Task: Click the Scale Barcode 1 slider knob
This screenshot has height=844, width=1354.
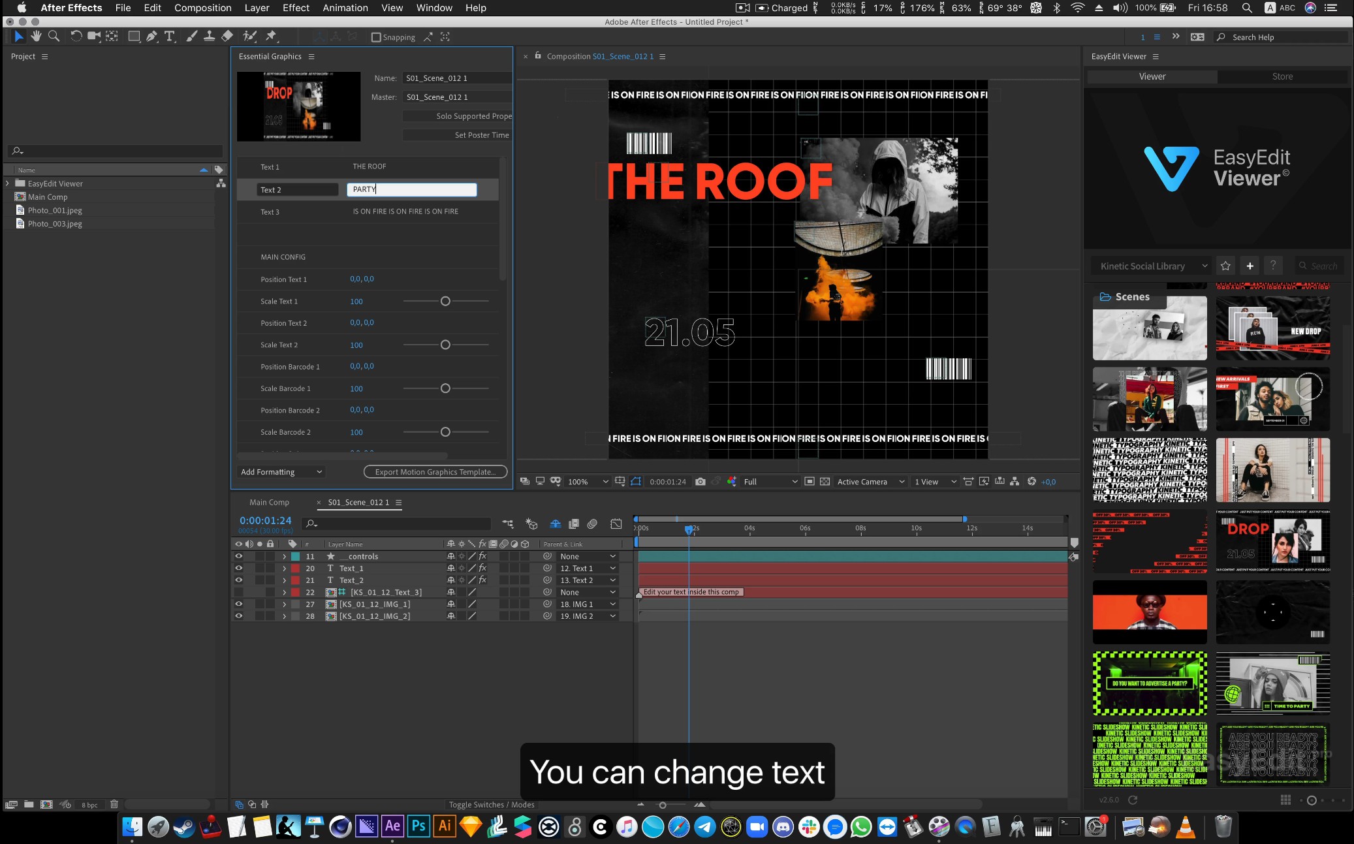Action: click(x=445, y=388)
